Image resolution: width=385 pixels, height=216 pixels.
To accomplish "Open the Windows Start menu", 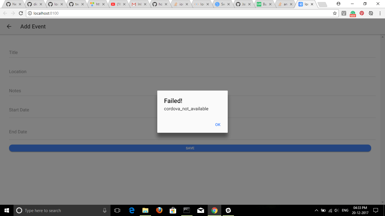I will click(7, 210).
